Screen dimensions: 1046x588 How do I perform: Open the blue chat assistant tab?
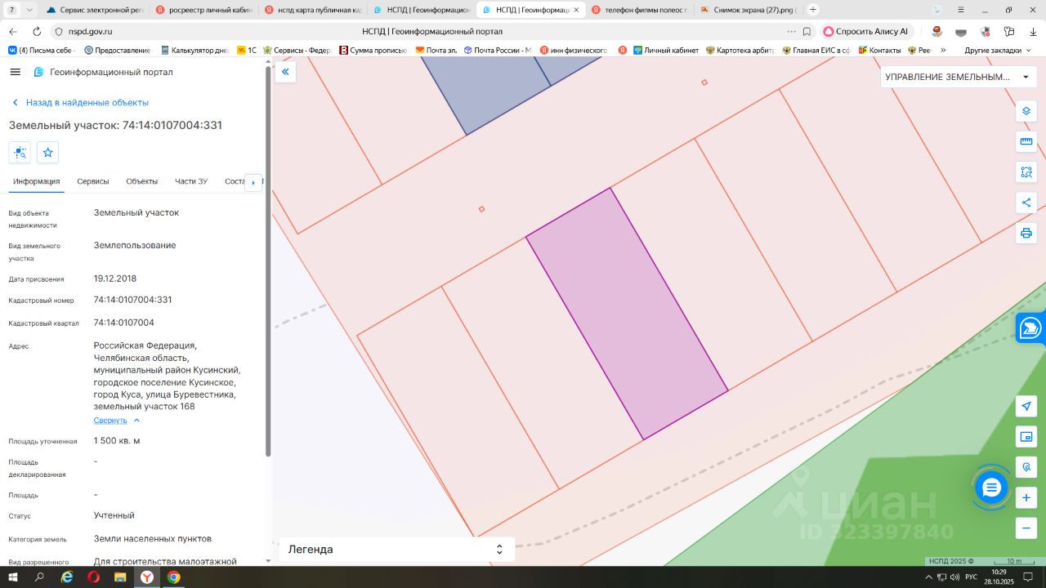click(1031, 328)
